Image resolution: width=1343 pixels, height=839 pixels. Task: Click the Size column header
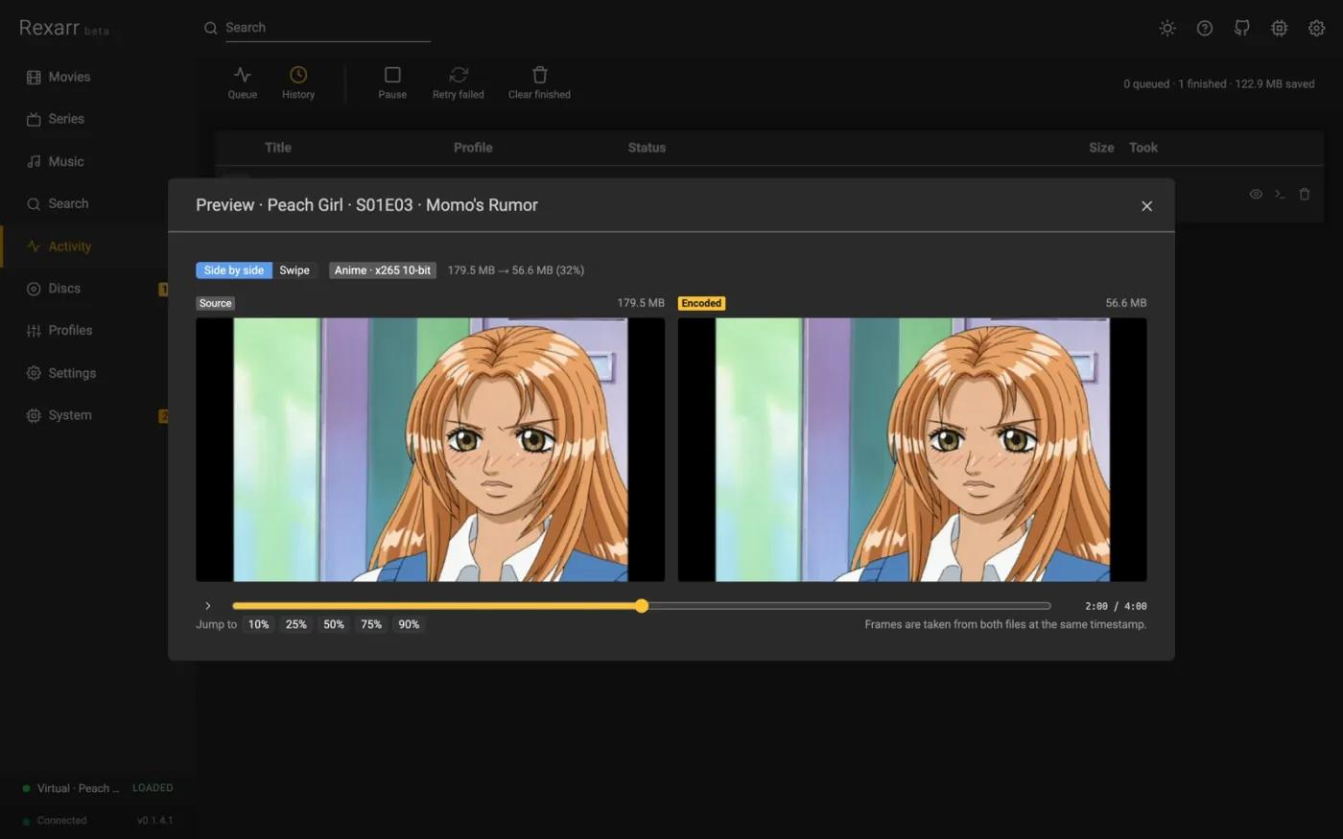[x=1101, y=148]
